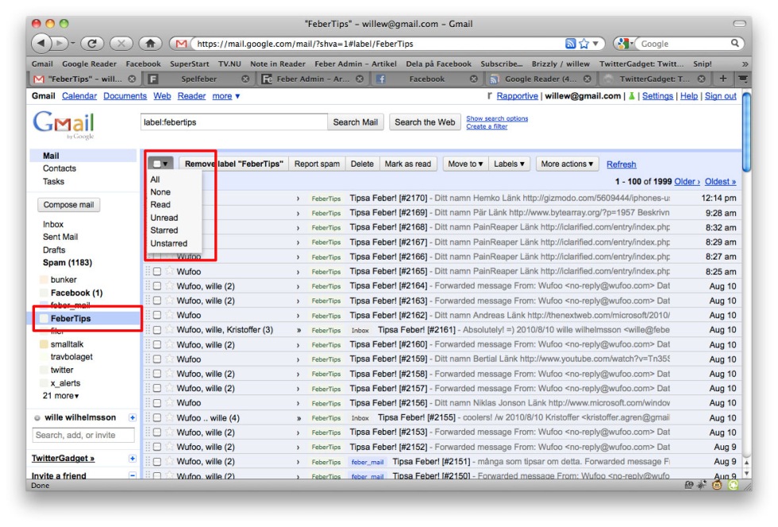The height and width of the screenshot is (527, 778).
Task: Click the RSS feed icon in the address bar
Action: [x=570, y=44]
